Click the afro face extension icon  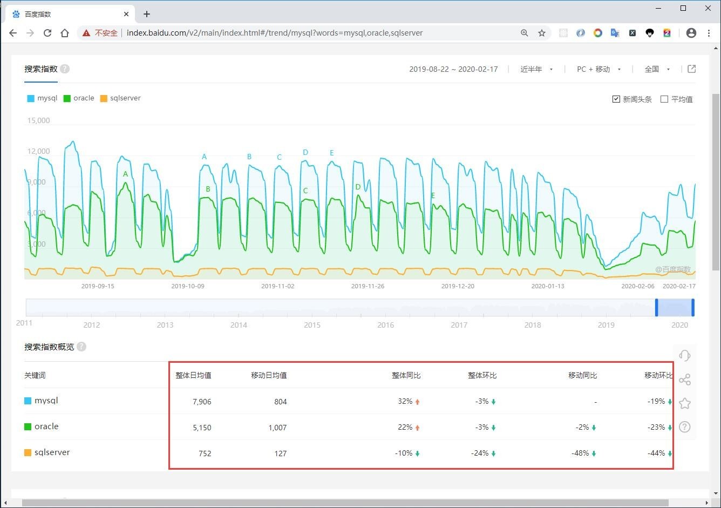[x=650, y=33]
